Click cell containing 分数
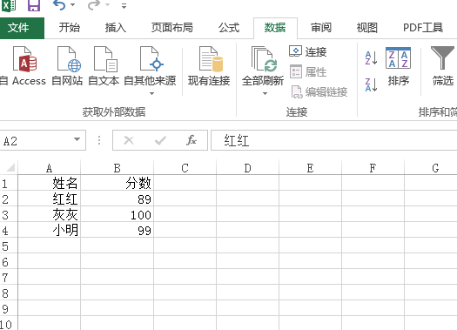 click(x=118, y=183)
